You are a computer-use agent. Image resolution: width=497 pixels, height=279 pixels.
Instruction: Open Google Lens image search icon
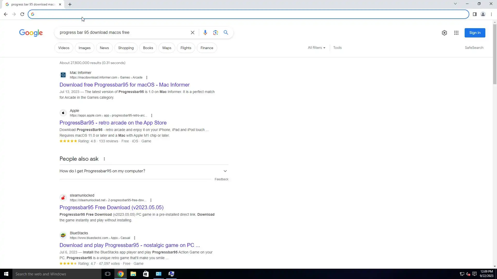[x=215, y=33]
